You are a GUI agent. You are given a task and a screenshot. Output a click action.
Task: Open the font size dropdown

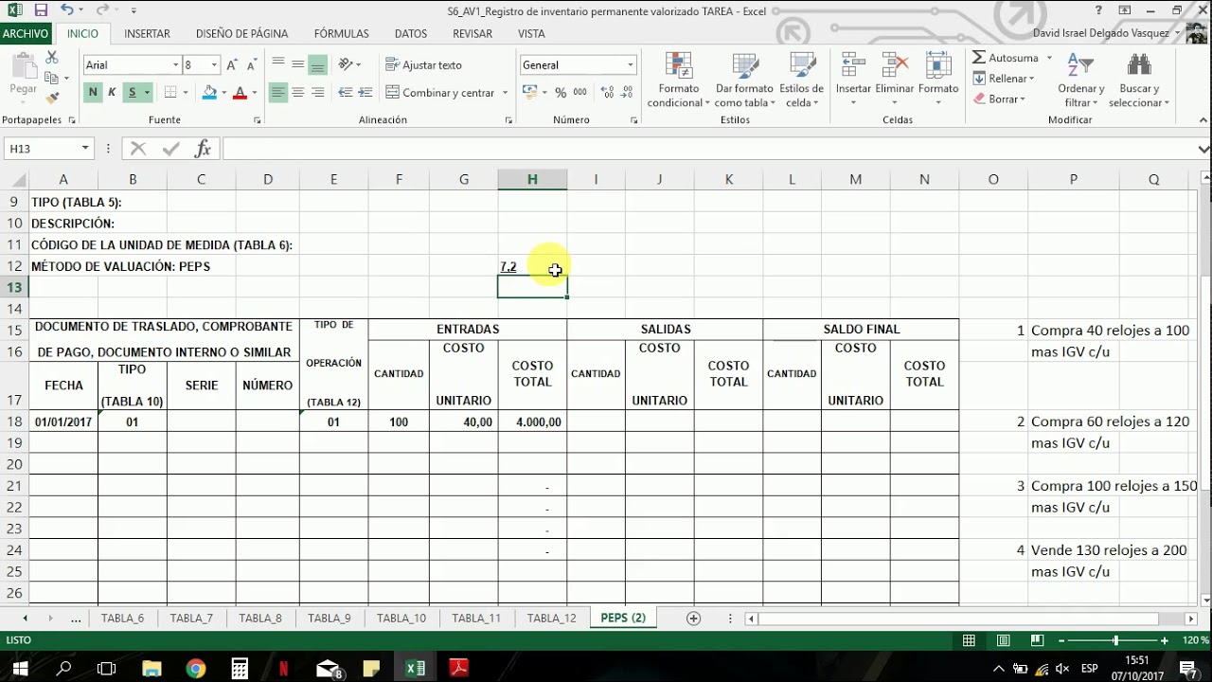click(215, 64)
